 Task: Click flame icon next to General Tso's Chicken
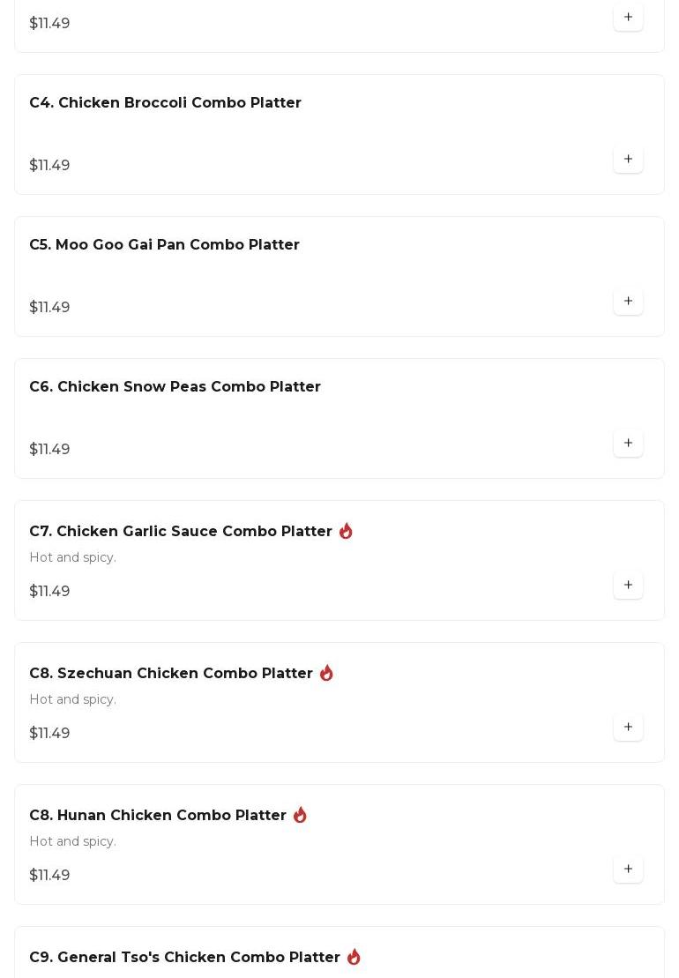tap(354, 957)
